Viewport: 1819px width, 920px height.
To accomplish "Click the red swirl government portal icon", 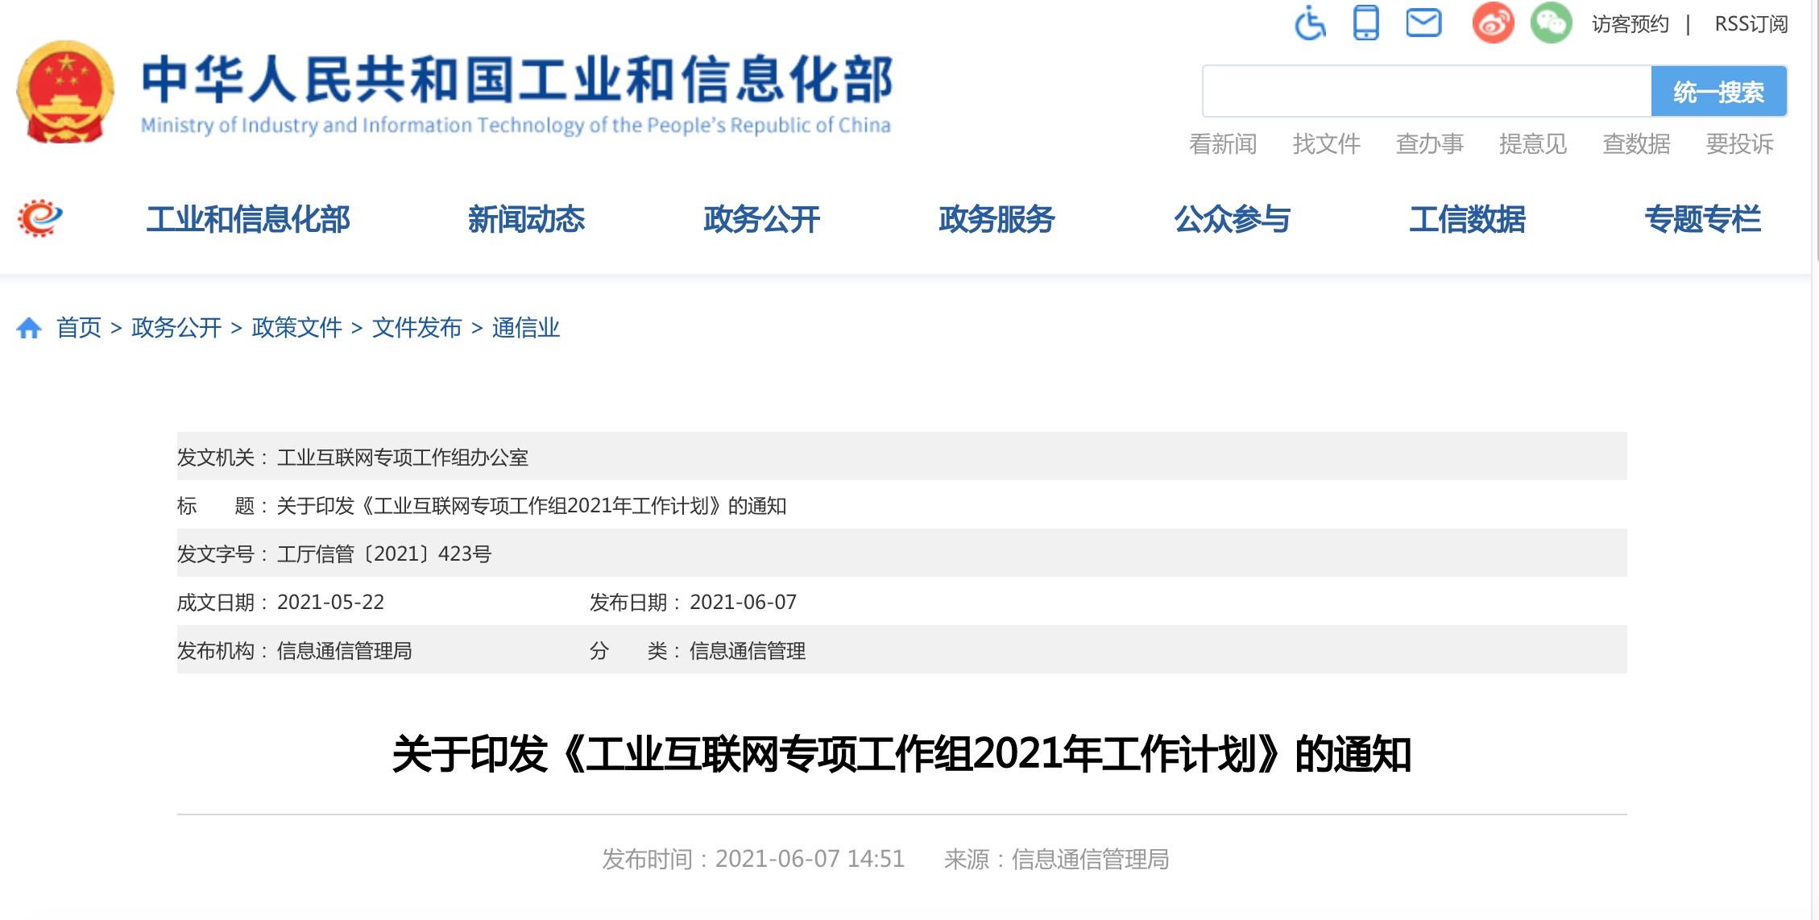I will (40, 218).
